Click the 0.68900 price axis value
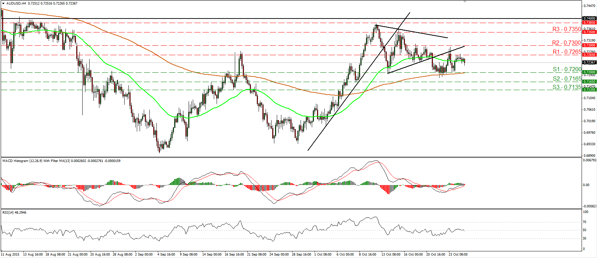 pos(590,155)
